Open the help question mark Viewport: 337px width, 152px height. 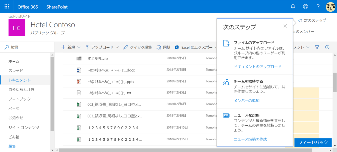coord(318,7)
